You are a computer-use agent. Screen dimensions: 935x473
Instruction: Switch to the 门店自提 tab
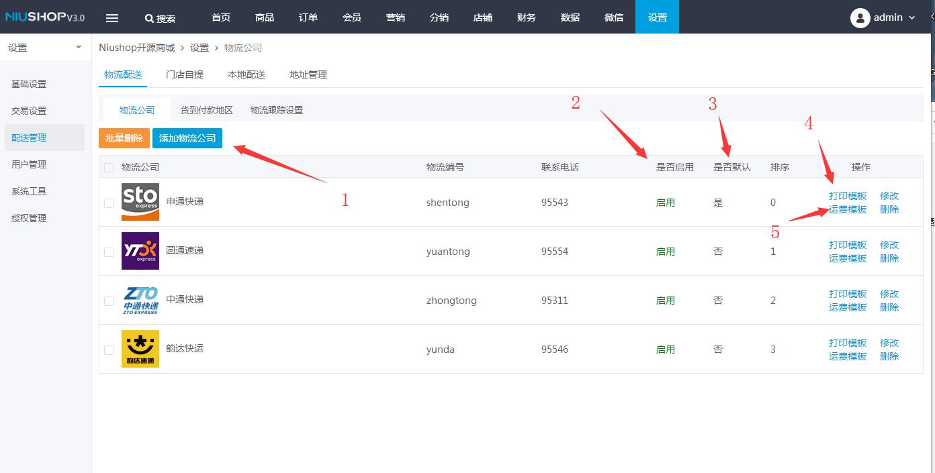tap(185, 74)
